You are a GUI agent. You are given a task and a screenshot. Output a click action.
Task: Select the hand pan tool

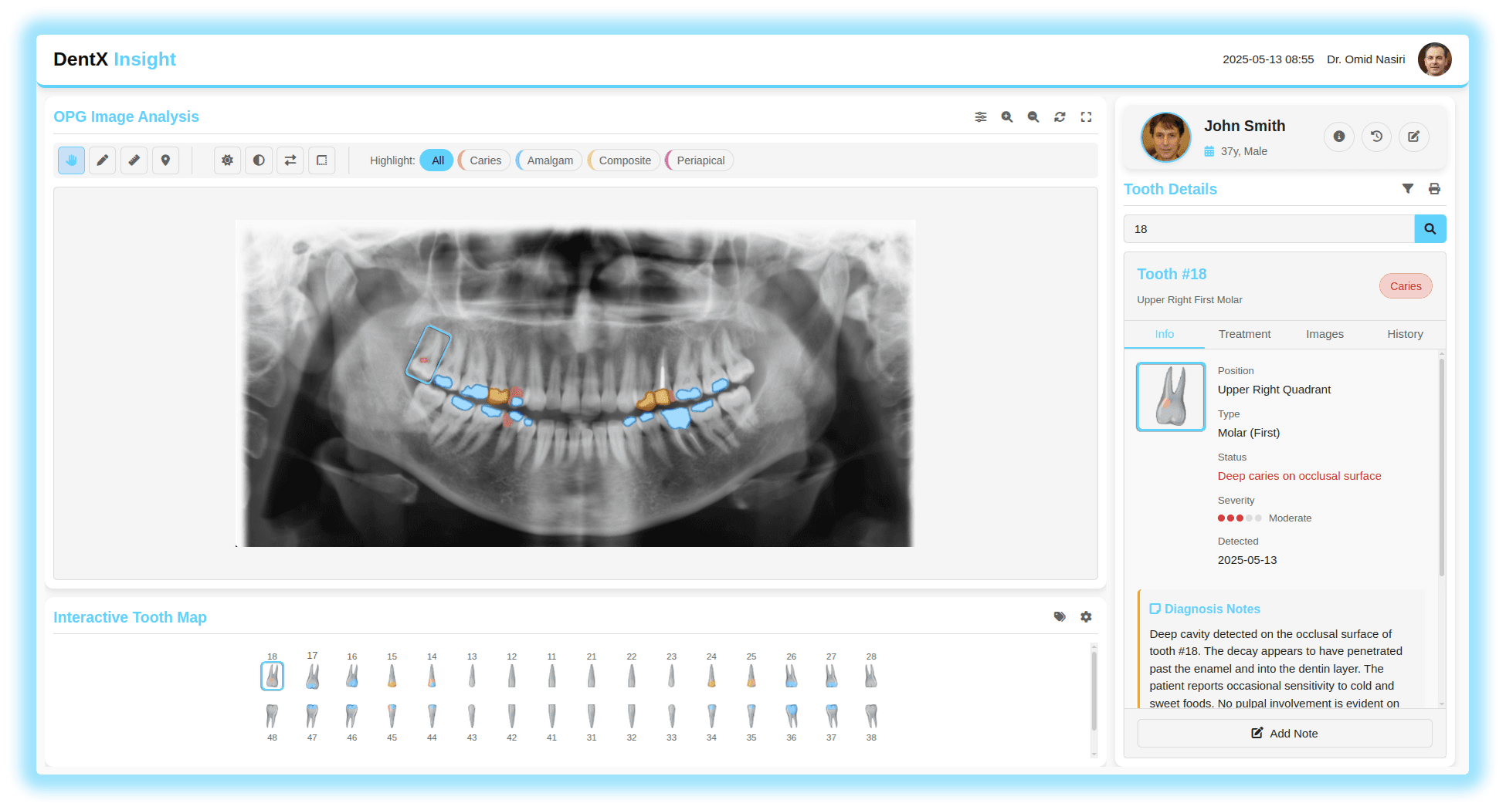[x=71, y=160]
